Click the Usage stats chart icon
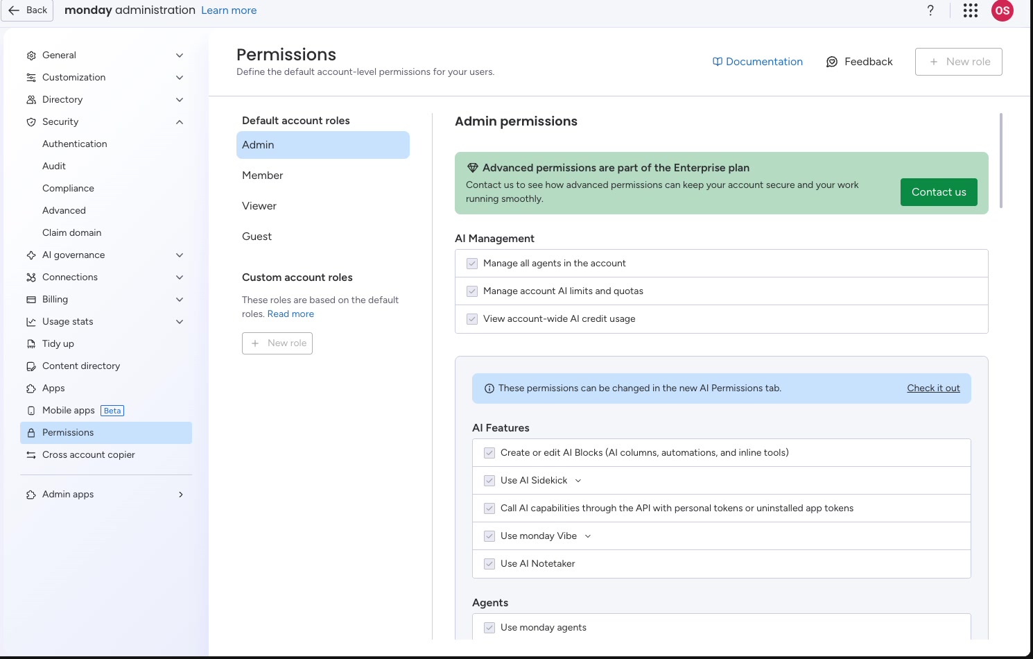This screenshot has height=659, width=1033. tap(31, 322)
